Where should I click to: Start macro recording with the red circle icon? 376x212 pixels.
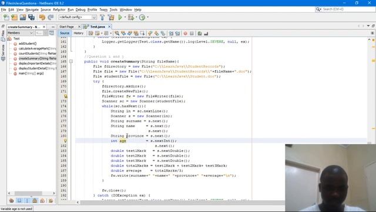[x=186, y=34]
